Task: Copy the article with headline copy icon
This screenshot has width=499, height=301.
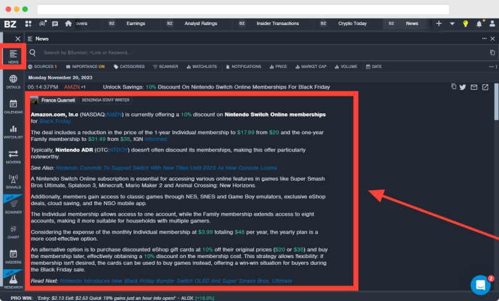Action: [454, 87]
